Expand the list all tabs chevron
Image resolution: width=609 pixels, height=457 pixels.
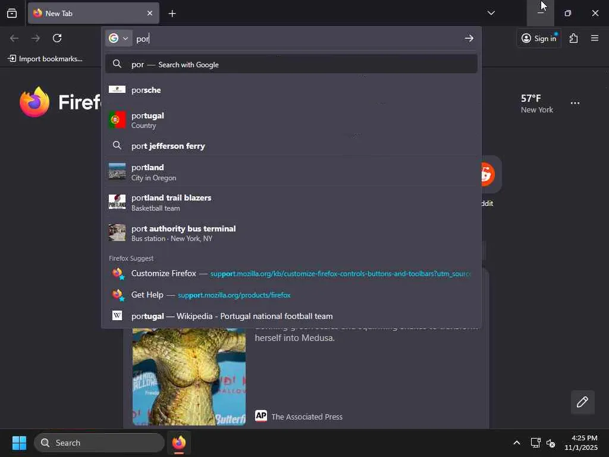point(491,13)
